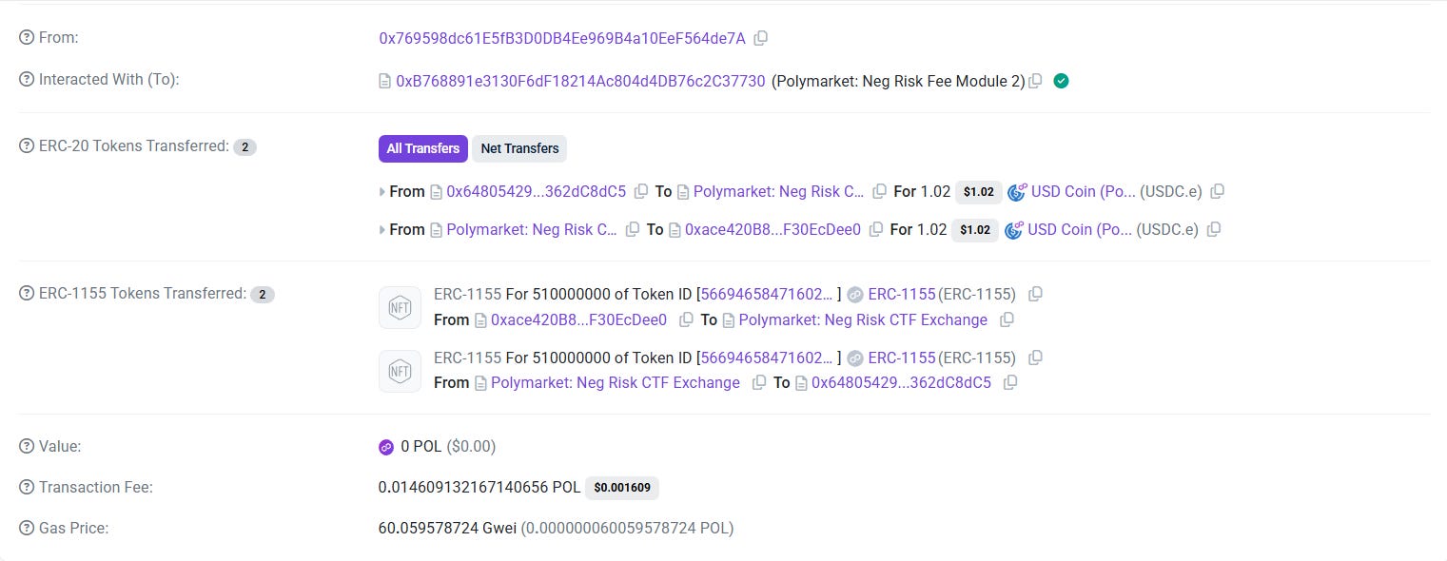Screen dimensions: 1447x561
Task: Open Polymarket: Neg Risk C... sender in second ERC-20 transfer
Action: tap(533, 229)
